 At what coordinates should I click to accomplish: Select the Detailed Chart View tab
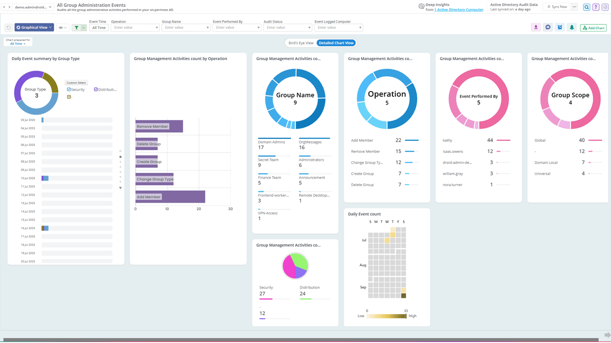[336, 43]
